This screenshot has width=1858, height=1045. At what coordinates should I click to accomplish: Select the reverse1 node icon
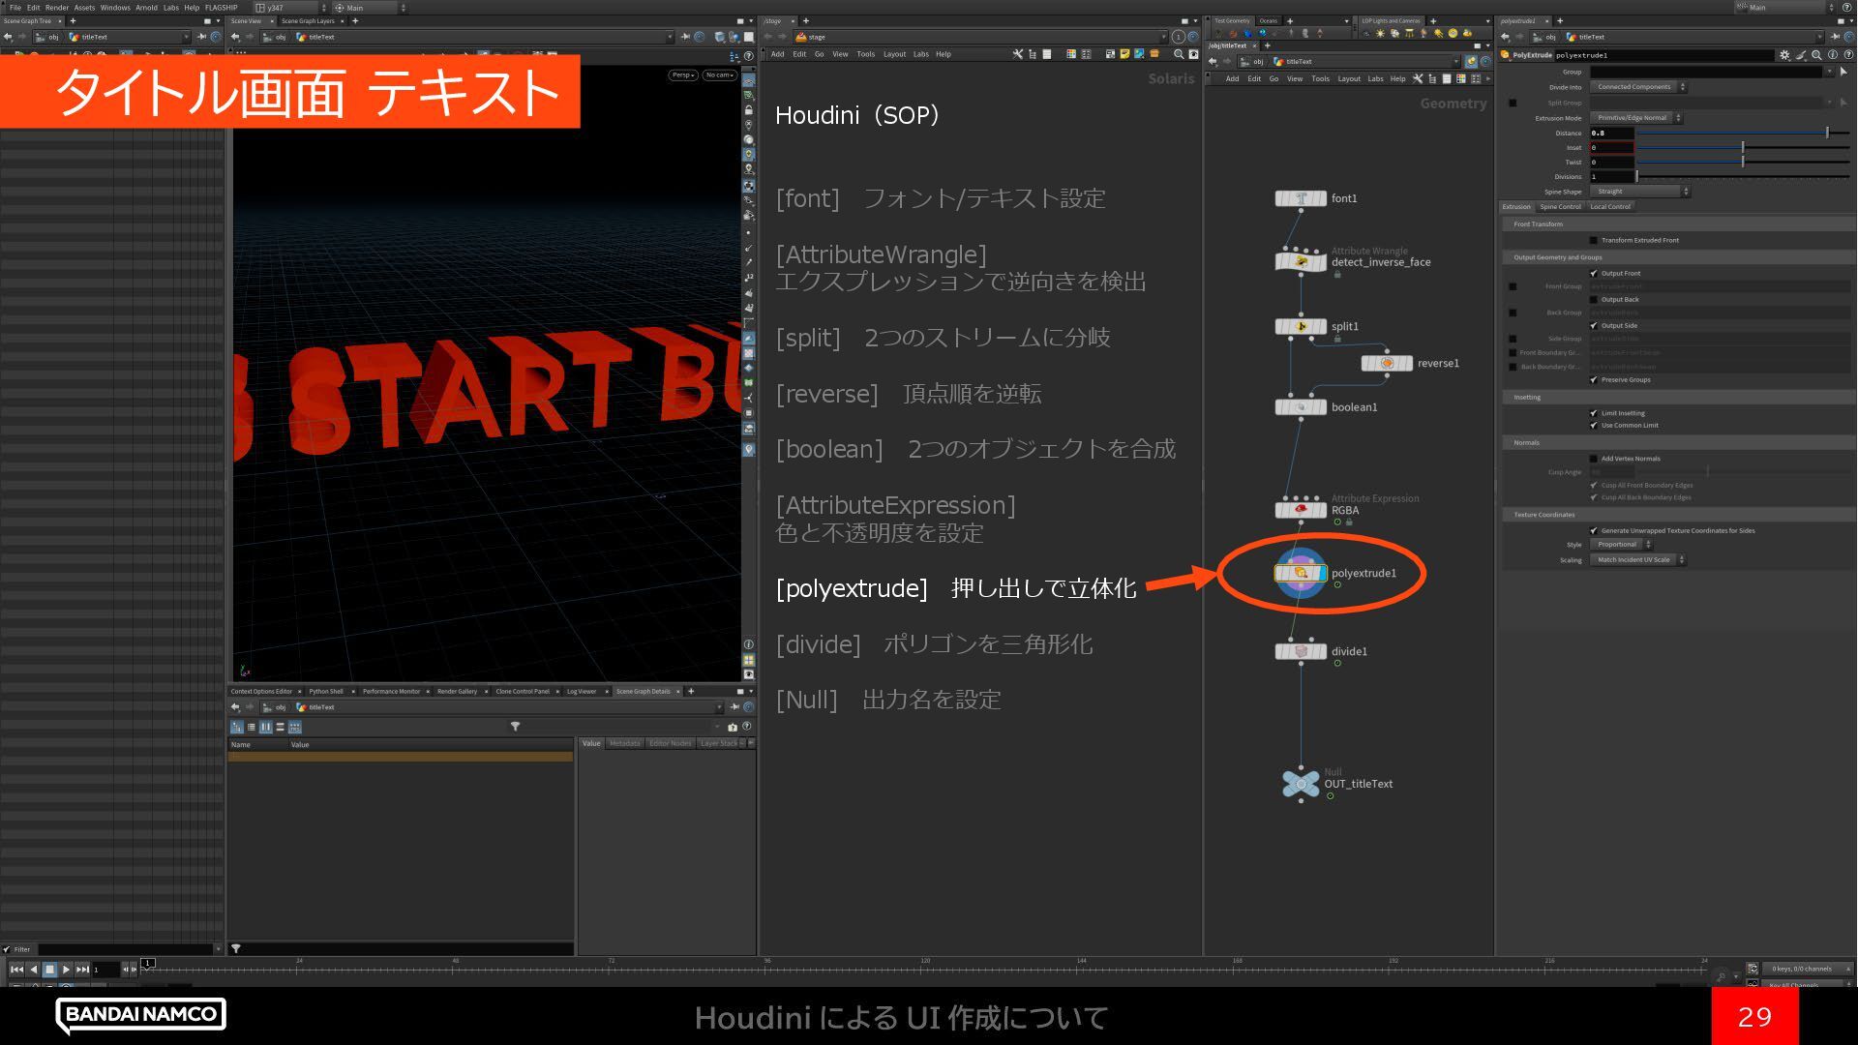[1387, 363]
